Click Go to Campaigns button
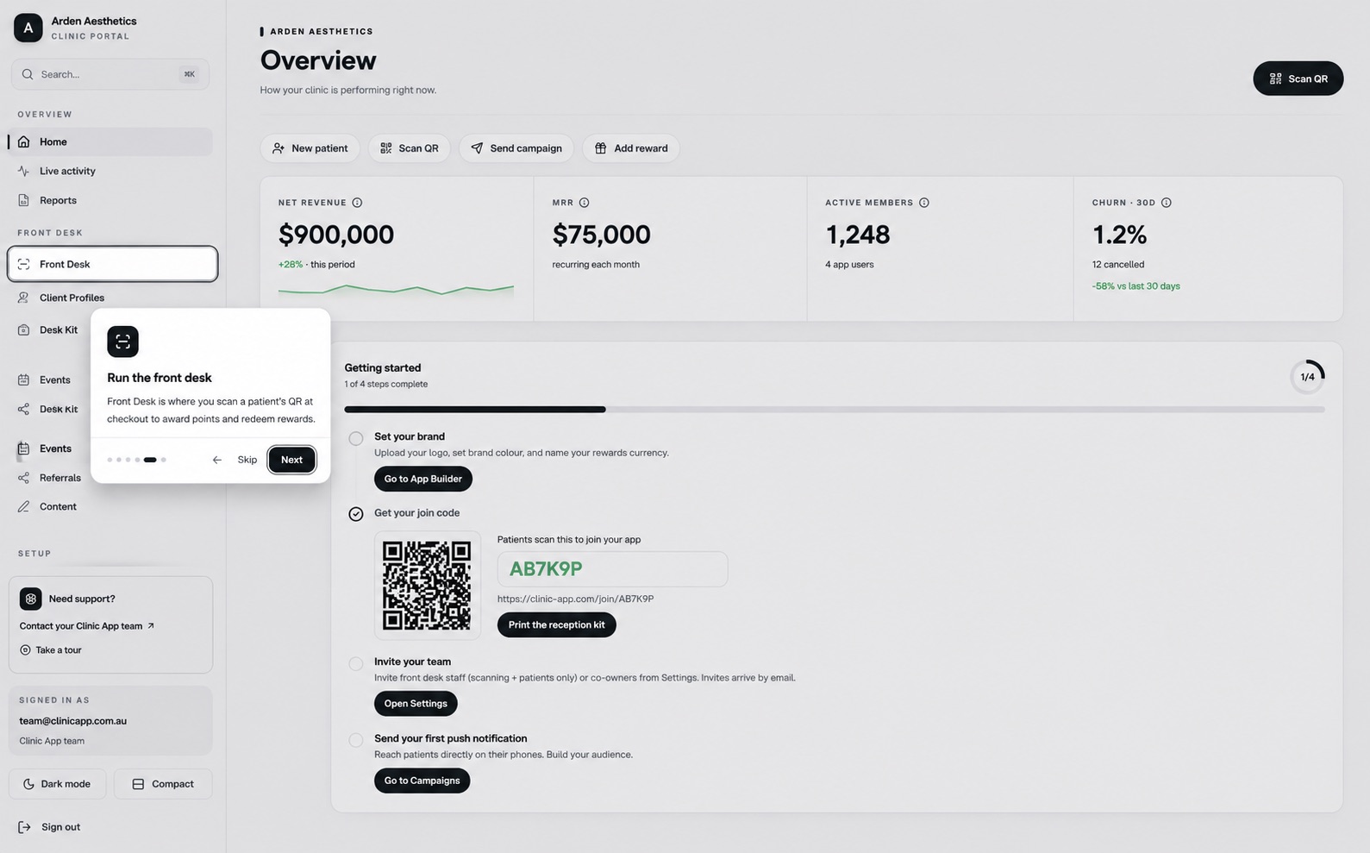 point(422,781)
